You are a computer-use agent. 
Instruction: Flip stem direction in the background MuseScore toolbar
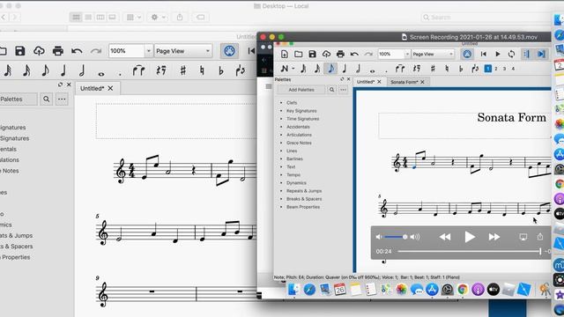click(x=241, y=70)
